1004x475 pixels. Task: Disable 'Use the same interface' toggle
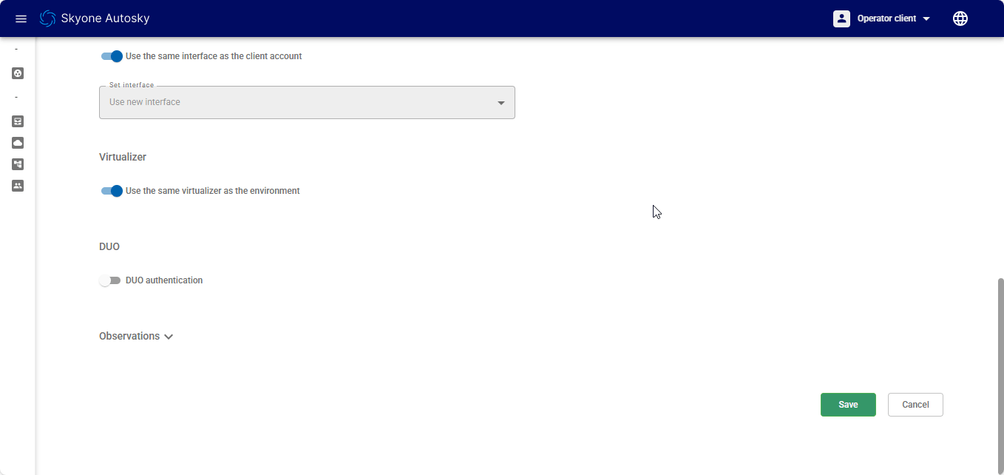pyautogui.click(x=112, y=56)
